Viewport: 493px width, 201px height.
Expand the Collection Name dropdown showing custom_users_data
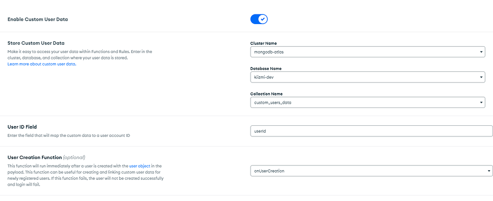pos(367,102)
